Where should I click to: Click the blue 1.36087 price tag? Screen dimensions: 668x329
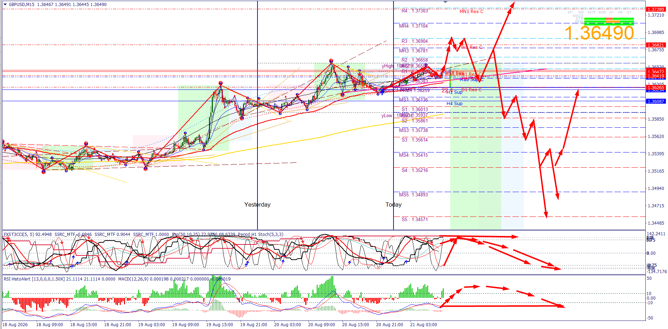click(x=656, y=101)
